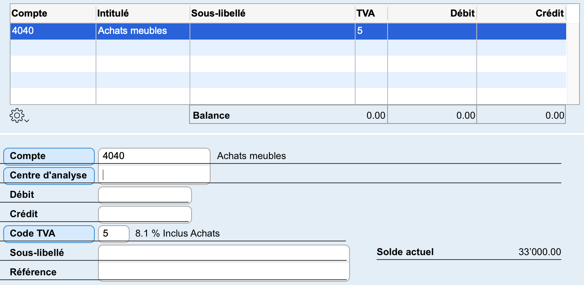Click the Code TVA field containing 5
The width and height of the screenshot is (584, 285).
click(x=113, y=233)
